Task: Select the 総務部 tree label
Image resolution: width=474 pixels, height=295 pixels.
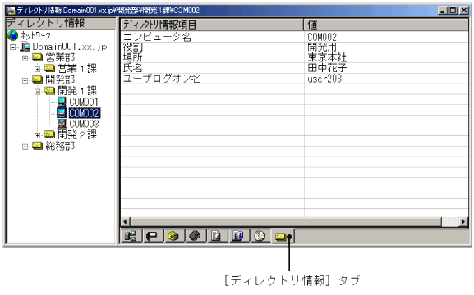Action: pyautogui.click(x=60, y=147)
